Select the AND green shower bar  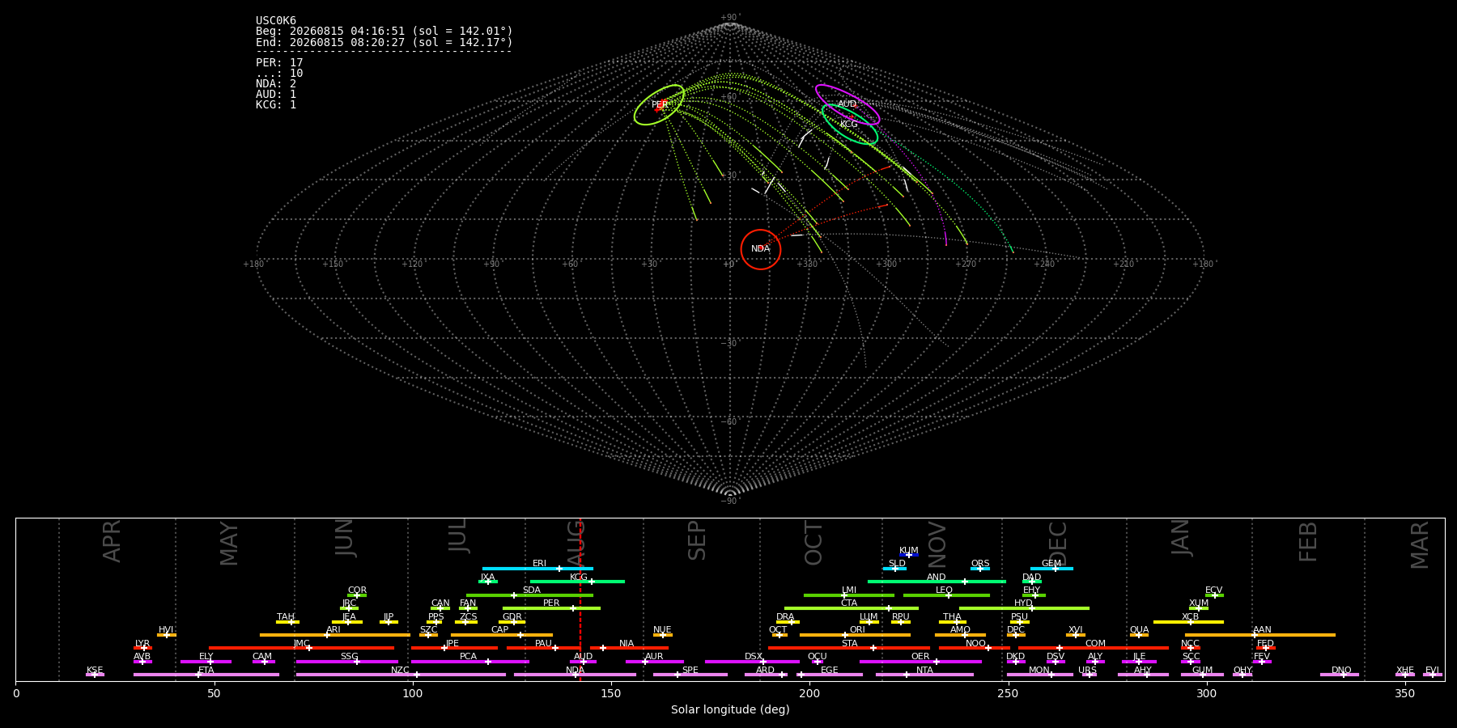tap(937, 582)
